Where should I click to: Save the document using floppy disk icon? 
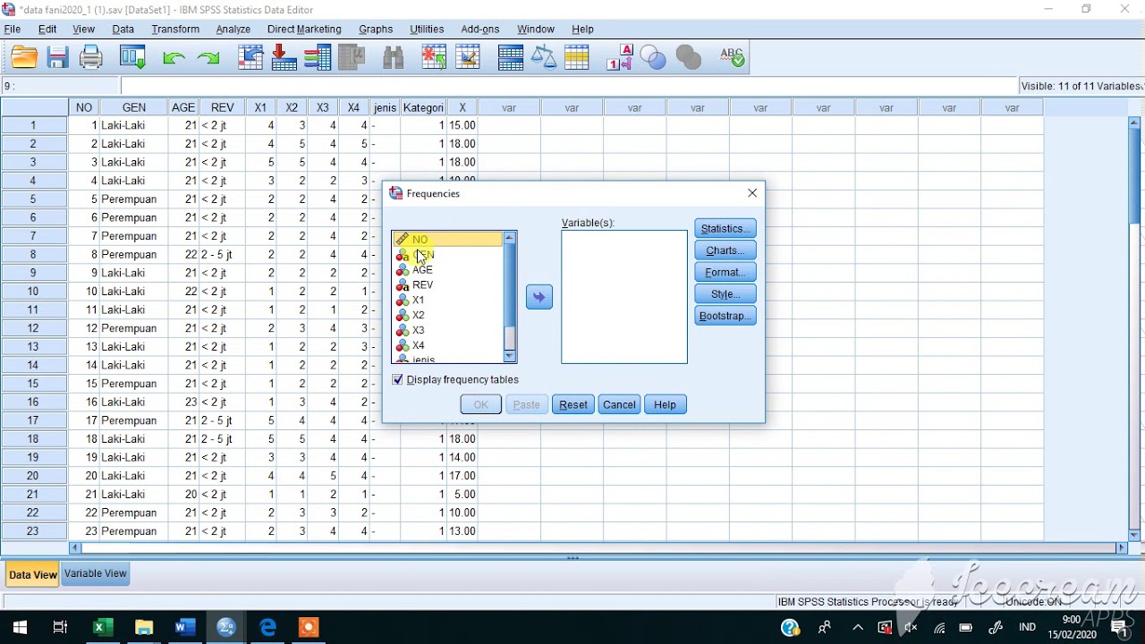click(58, 58)
